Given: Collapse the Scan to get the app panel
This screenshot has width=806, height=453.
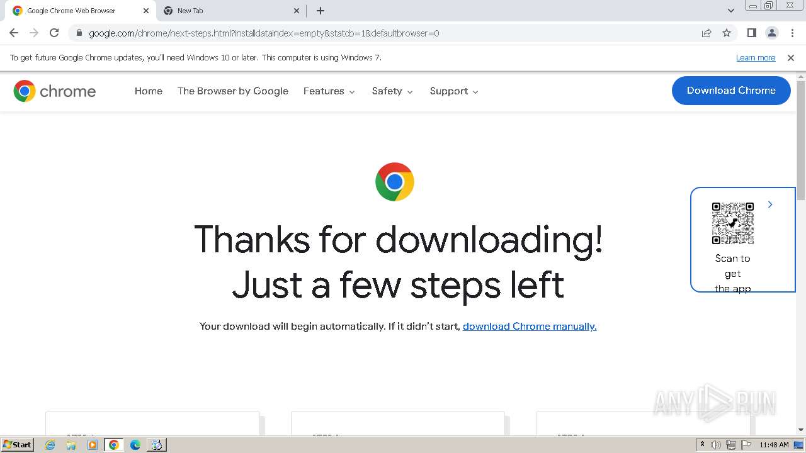Looking at the screenshot, I should (769, 204).
